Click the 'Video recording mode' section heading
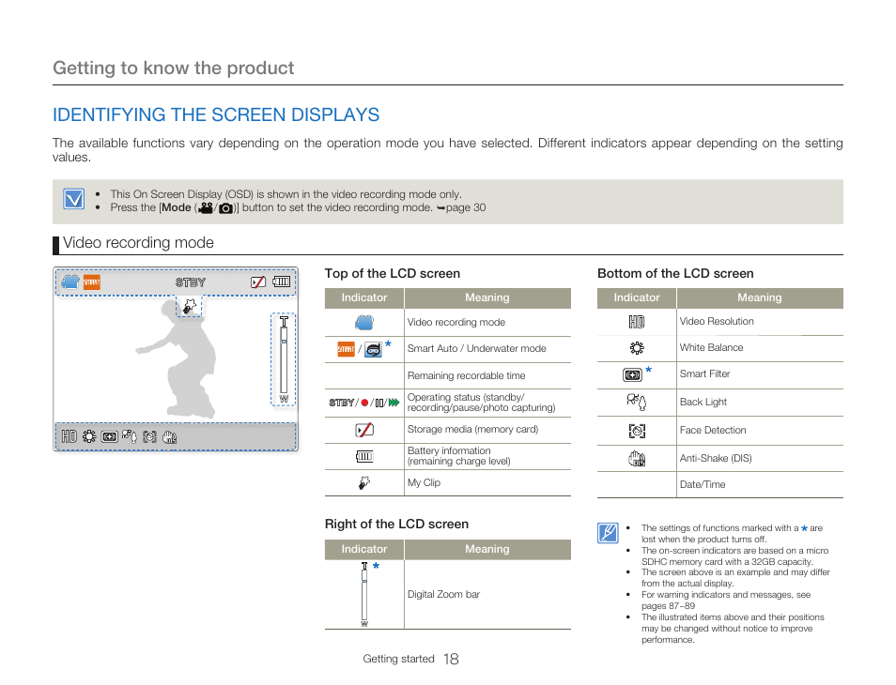This screenshot has width=896, height=685. coord(138,243)
